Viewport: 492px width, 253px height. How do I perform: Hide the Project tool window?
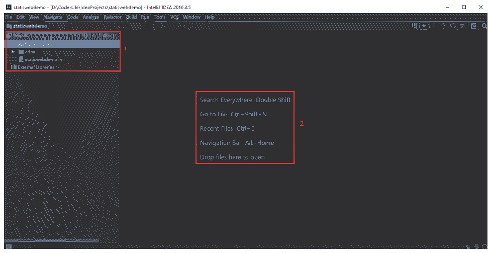(115, 36)
